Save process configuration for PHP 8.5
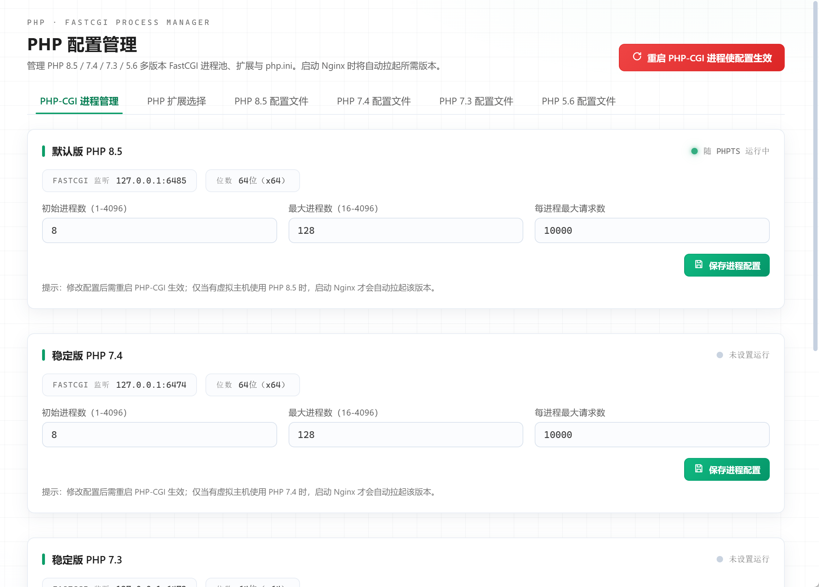 [727, 265]
